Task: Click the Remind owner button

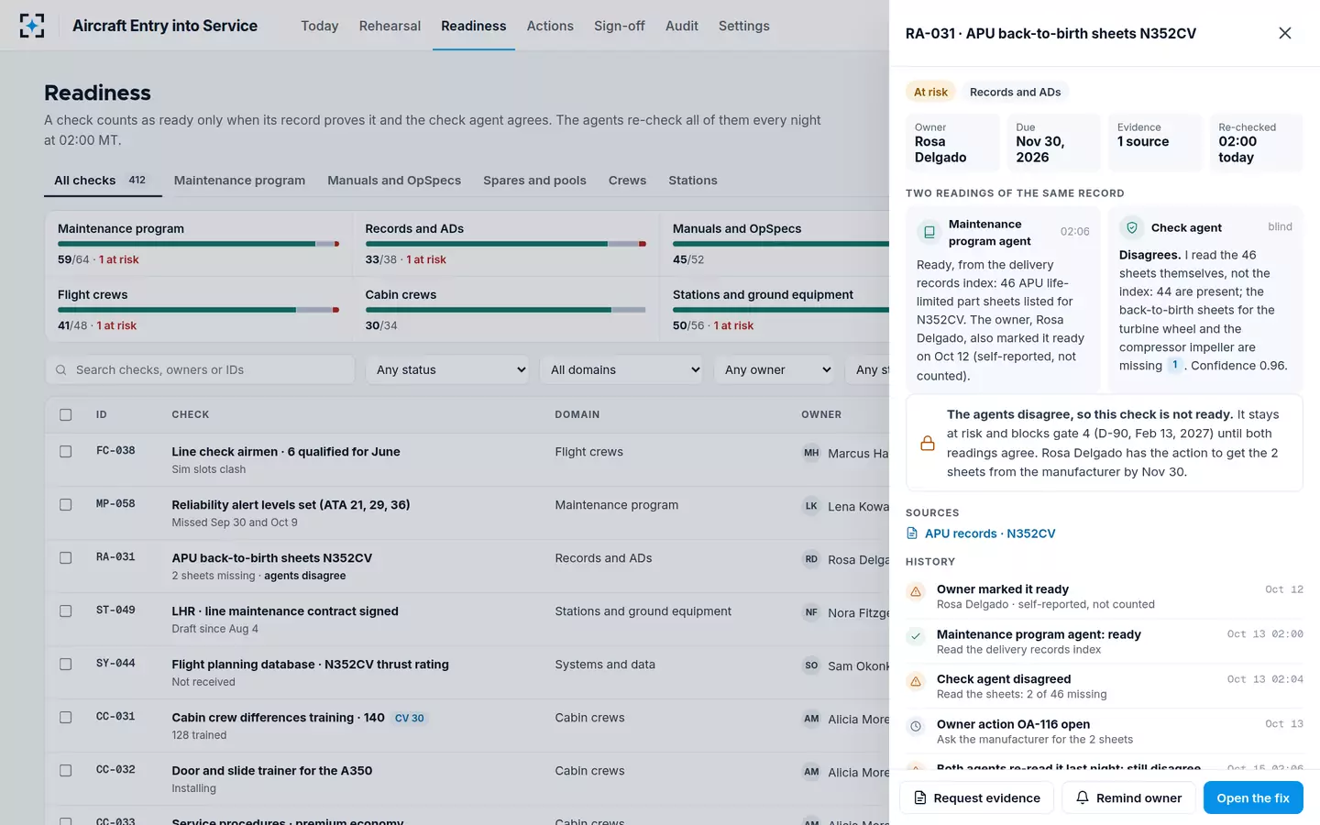Action: (1128, 797)
